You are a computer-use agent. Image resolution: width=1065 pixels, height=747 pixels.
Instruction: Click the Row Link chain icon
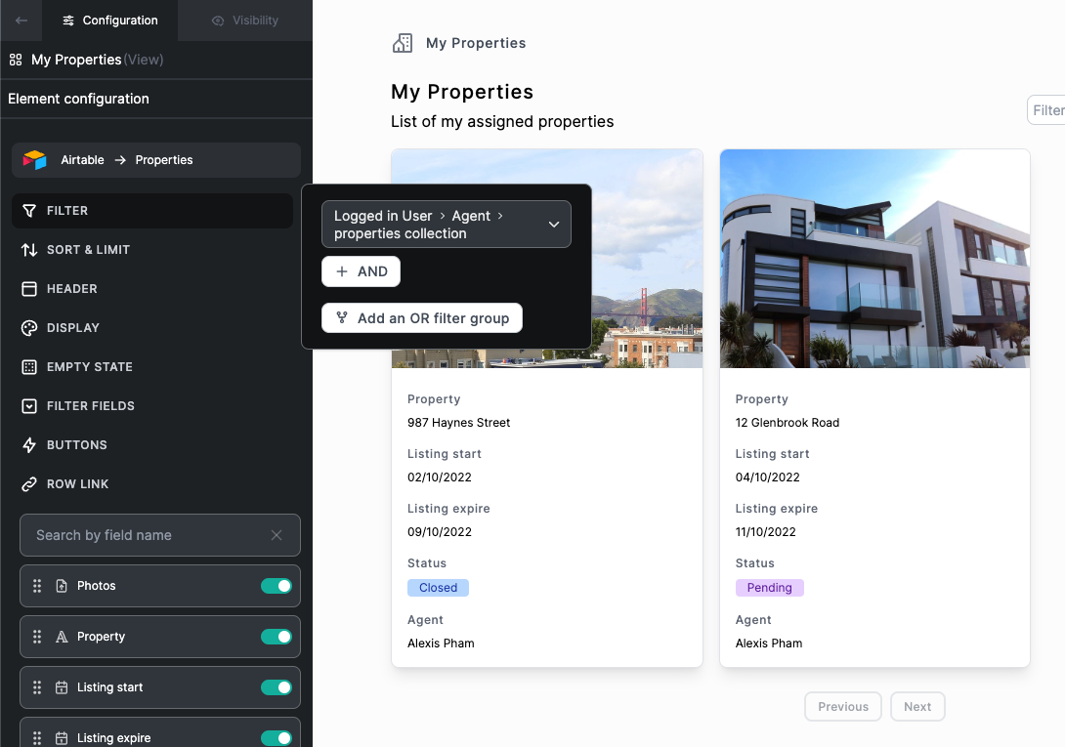click(29, 484)
